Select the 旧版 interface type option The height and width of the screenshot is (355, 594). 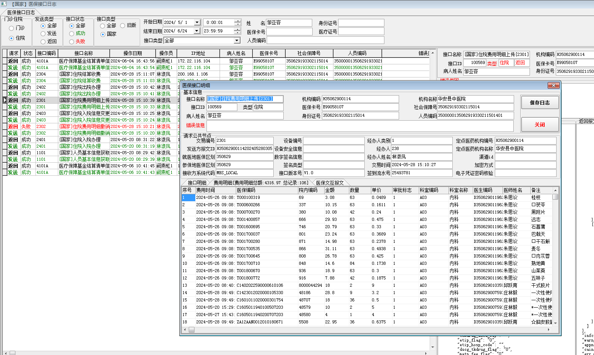point(123,26)
